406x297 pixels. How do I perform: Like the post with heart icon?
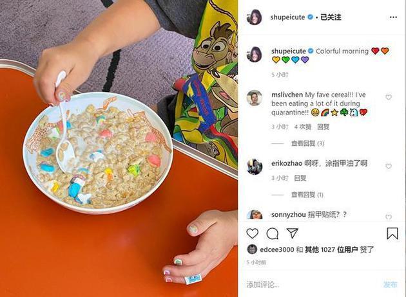click(x=252, y=233)
